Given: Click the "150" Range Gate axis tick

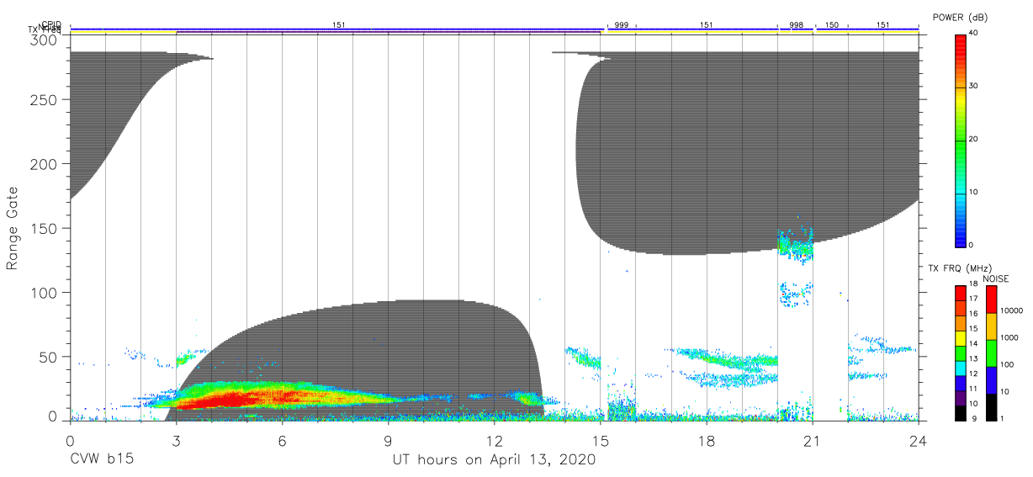Looking at the screenshot, I should 45,228.
